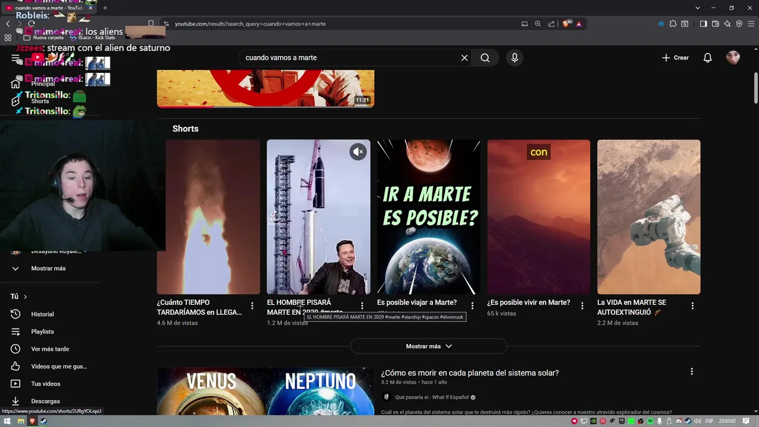The height and width of the screenshot is (427, 759).
Task: Open the Brave Wallet icon
Action: [715, 24]
